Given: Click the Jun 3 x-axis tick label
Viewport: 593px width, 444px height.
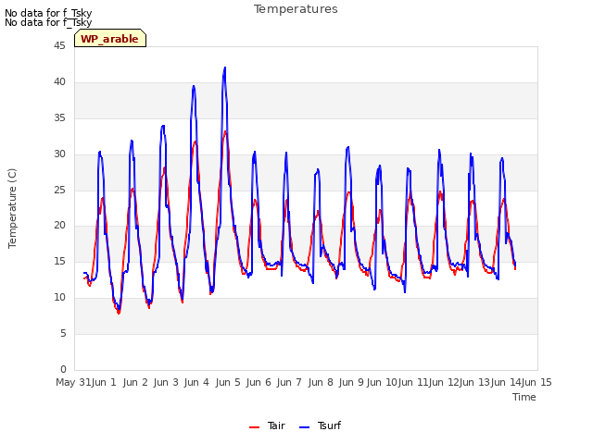Looking at the screenshot, I should click(166, 382).
